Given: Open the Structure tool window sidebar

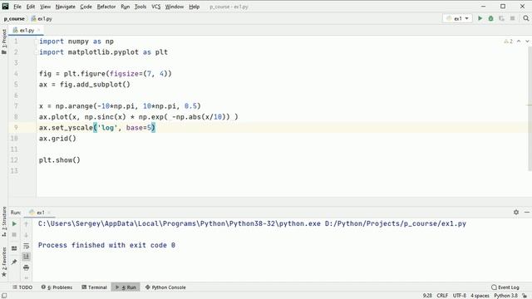Looking at the screenshot, I should tap(4, 221).
